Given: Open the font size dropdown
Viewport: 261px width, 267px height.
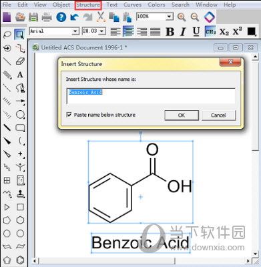Looking at the screenshot, I should click(102, 31).
